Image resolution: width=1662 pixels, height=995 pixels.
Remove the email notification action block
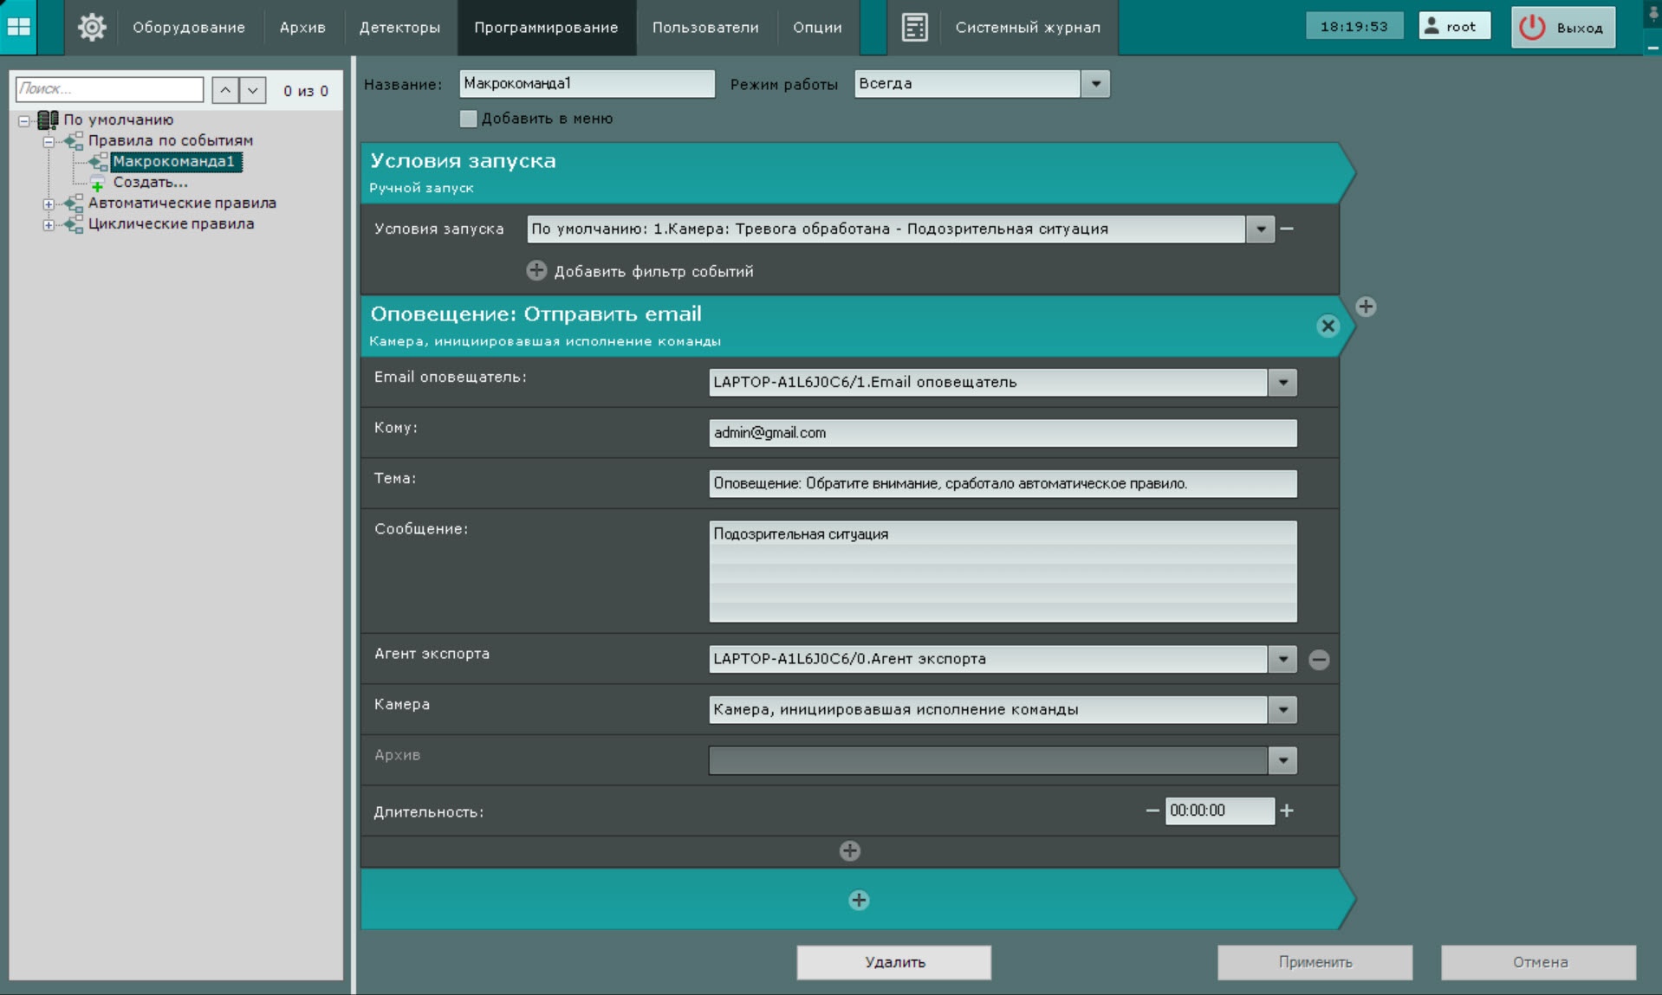pyautogui.click(x=1328, y=326)
